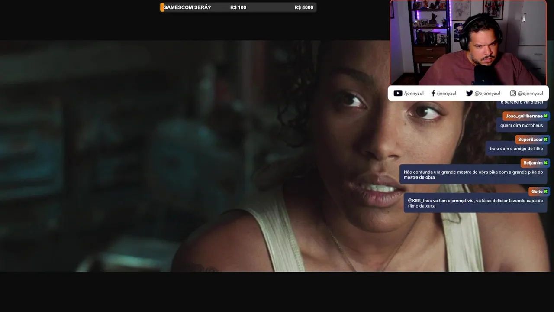The width and height of the screenshot is (554, 312).
Task: Click the '@KEK_thus vc tem o prompt' message
Action: point(476,203)
